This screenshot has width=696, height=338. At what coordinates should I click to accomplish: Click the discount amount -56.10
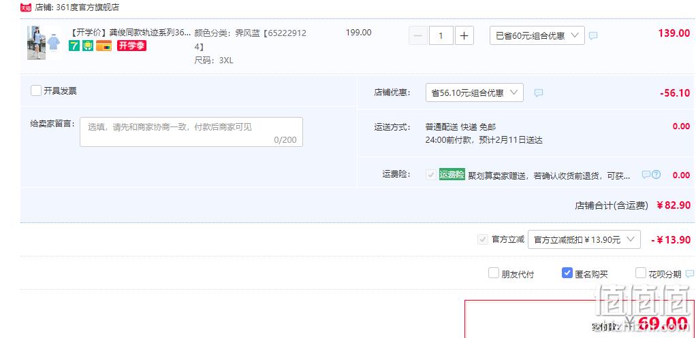click(675, 93)
